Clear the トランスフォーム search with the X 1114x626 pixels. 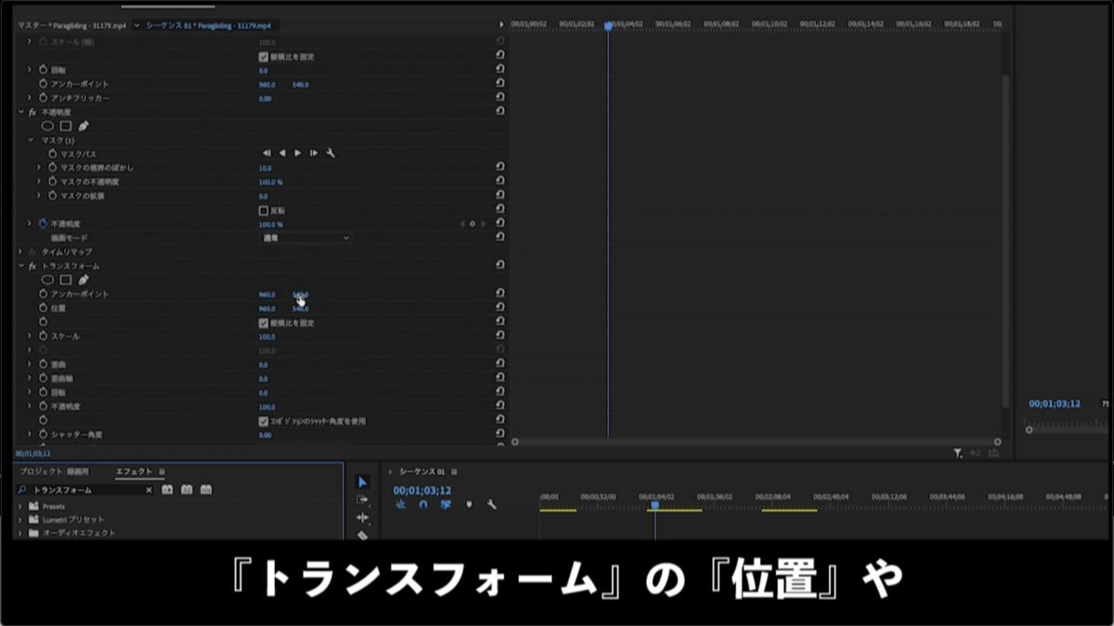149,489
